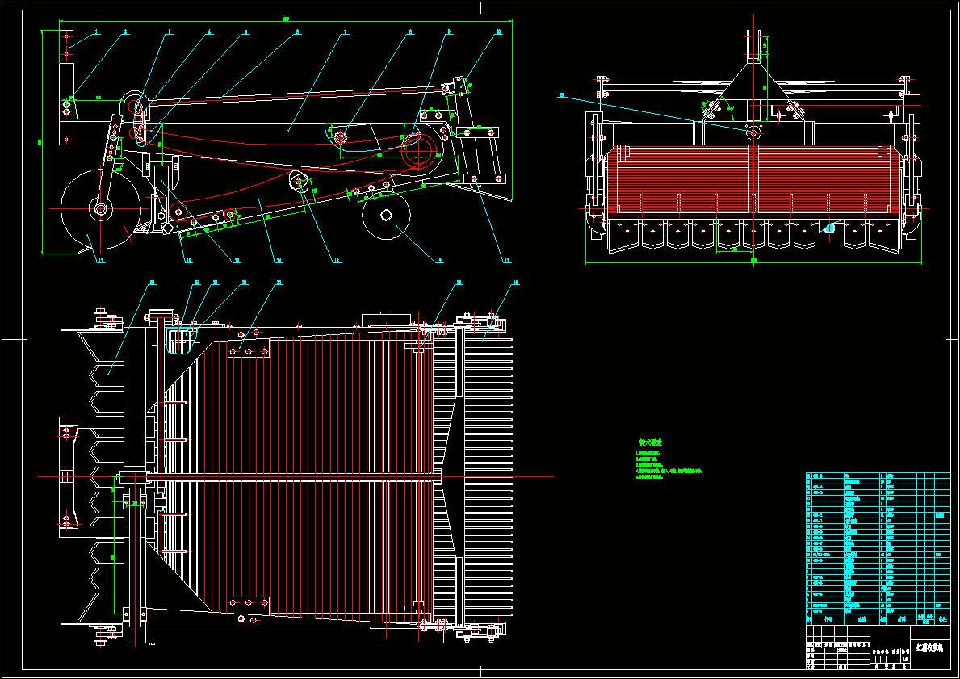This screenshot has width=960, height=679.
Task: Select the tension roller circle on the belt
Action: click(298, 181)
